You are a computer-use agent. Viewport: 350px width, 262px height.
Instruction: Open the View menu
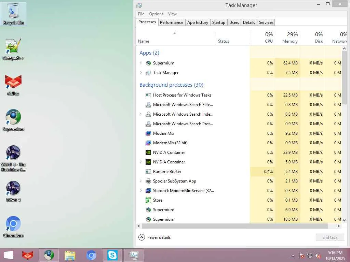pyautogui.click(x=172, y=14)
